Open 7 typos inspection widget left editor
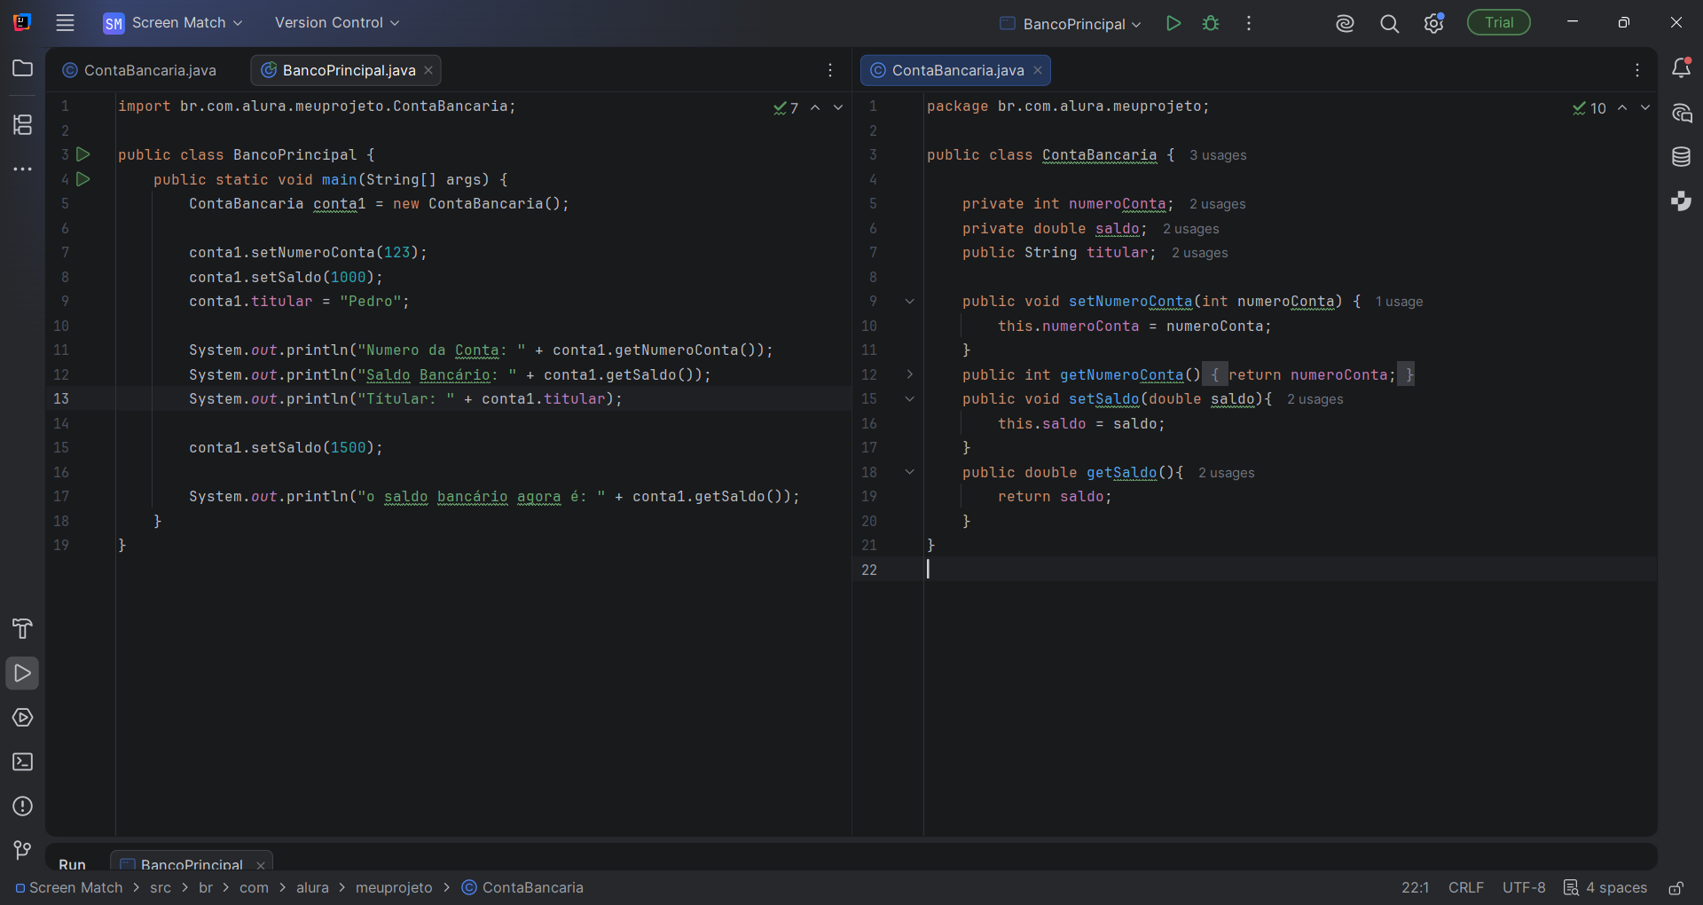Viewport: 1703px width, 905px height. [786, 107]
